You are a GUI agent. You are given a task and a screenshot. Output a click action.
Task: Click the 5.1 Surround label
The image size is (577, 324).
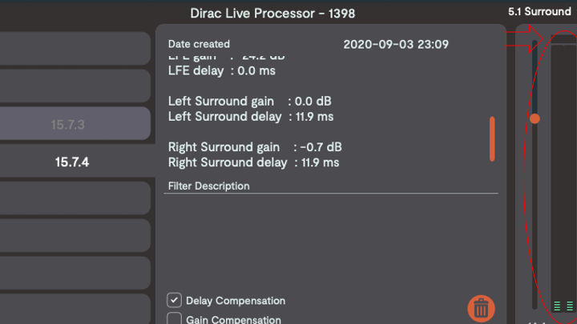coord(539,12)
